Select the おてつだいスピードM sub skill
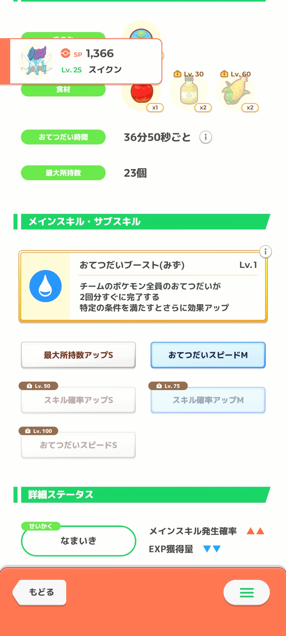 coord(208,355)
